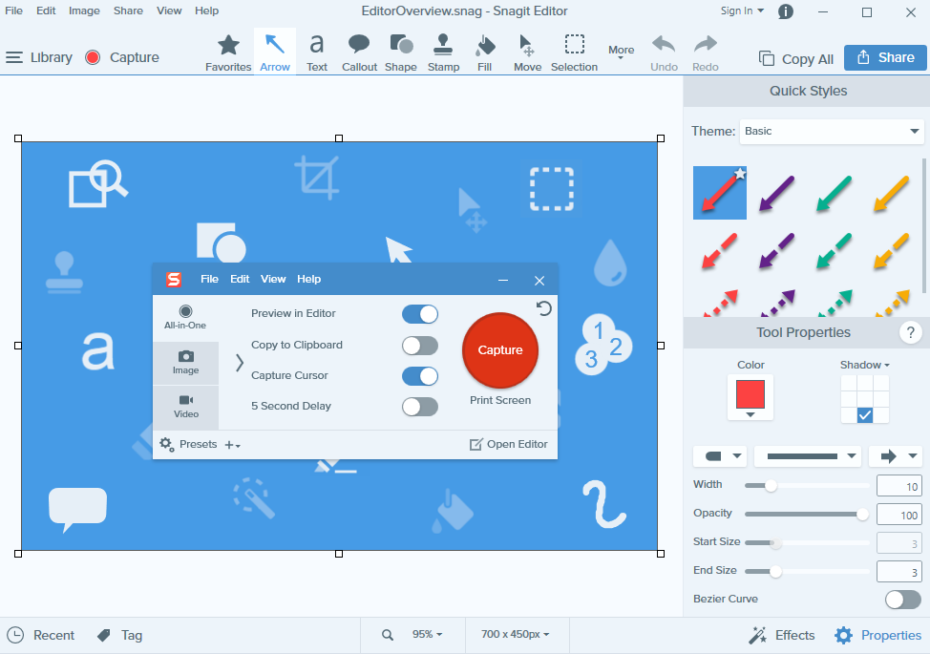Click the big red Capture button in image
930x654 pixels.
[500, 350]
